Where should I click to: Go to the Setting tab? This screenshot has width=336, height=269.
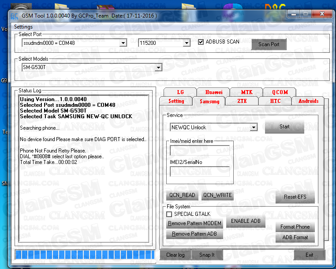coord(176,101)
